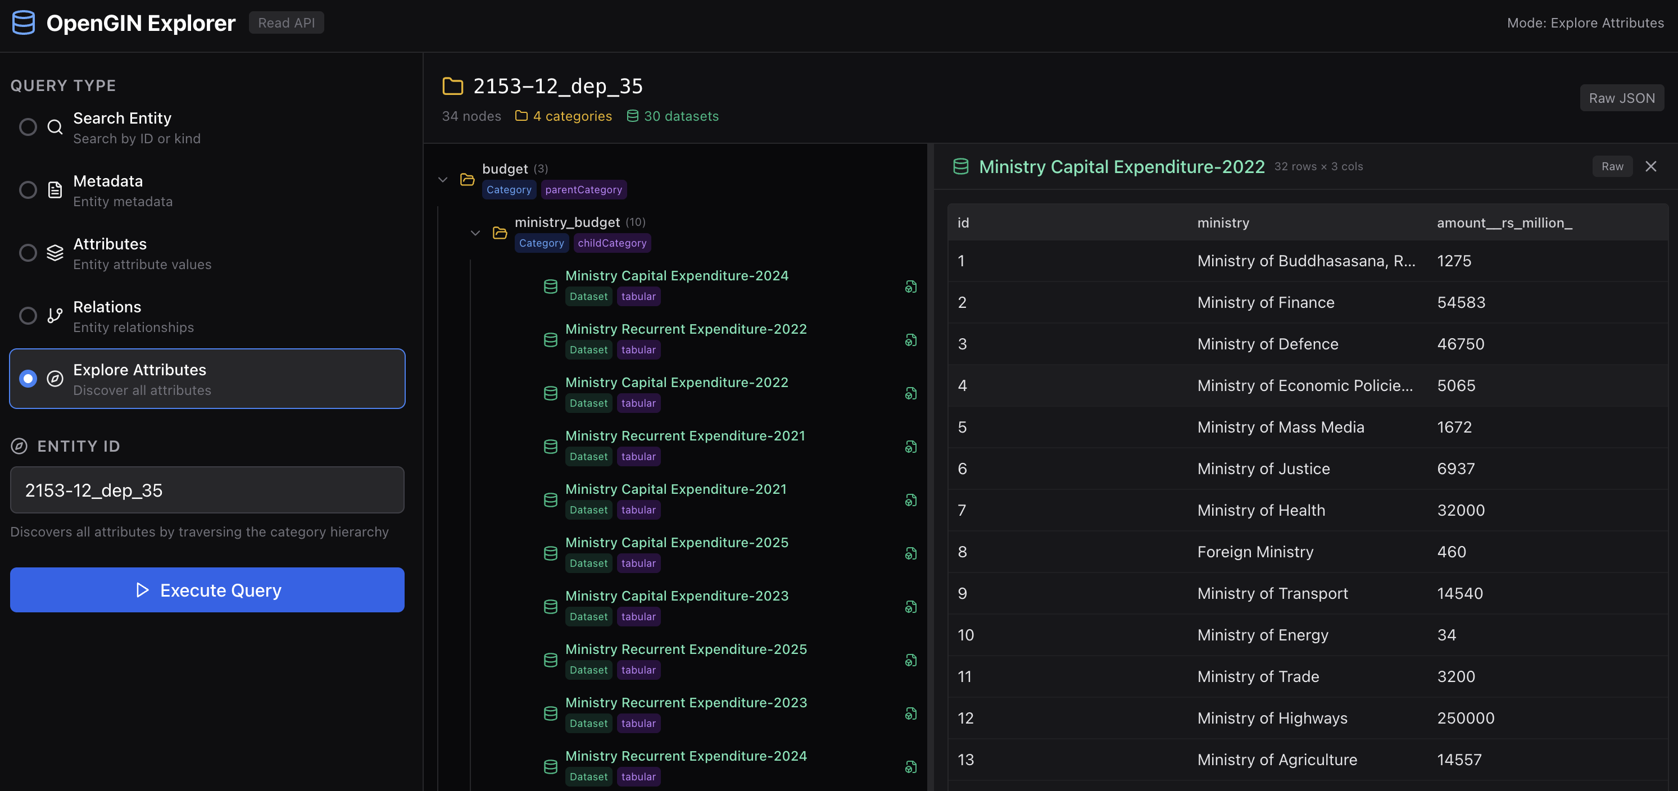This screenshot has width=1678, height=791.
Task: Open Ministry Recurrent Expenditure-2021 dataset
Action: tap(684, 435)
